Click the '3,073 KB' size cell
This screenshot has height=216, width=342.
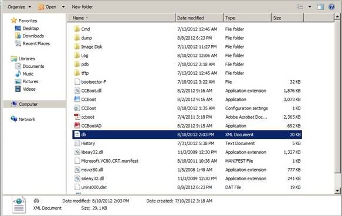tap(292, 100)
